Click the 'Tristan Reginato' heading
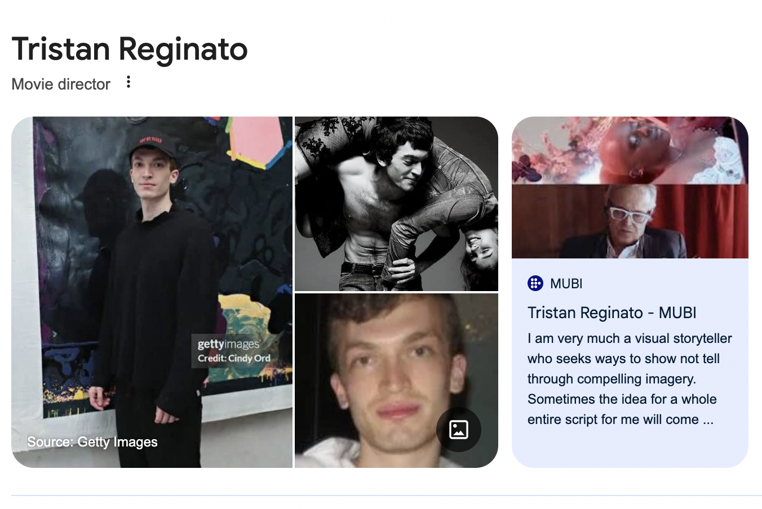 (130, 49)
